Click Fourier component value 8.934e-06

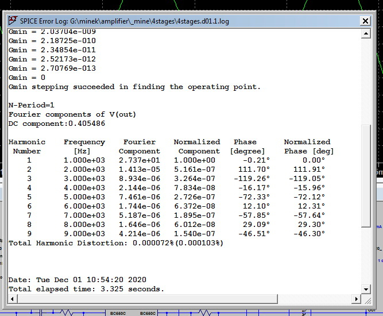[x=140, y=179]
